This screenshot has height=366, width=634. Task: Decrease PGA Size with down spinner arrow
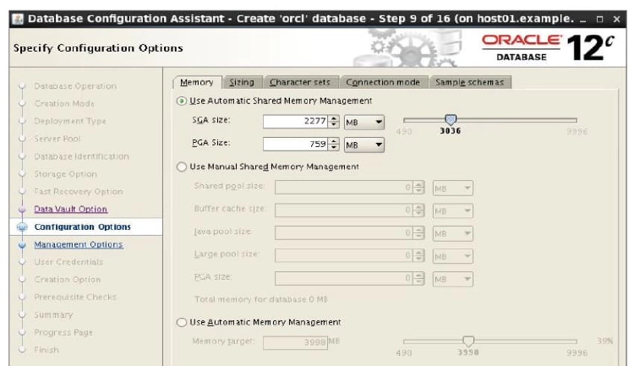(334, 147)
